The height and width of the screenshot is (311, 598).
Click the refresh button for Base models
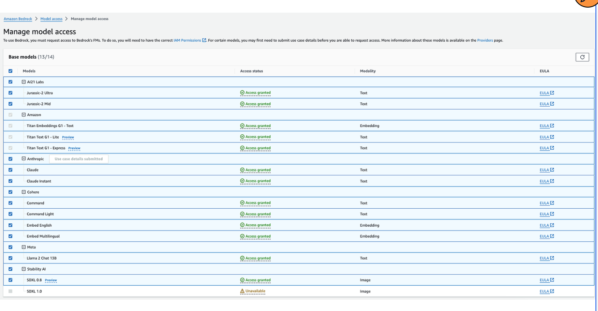pos(582,57)
